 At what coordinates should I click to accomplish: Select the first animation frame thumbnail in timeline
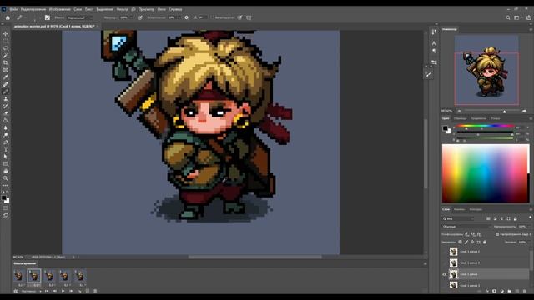[x=18, y=276]
